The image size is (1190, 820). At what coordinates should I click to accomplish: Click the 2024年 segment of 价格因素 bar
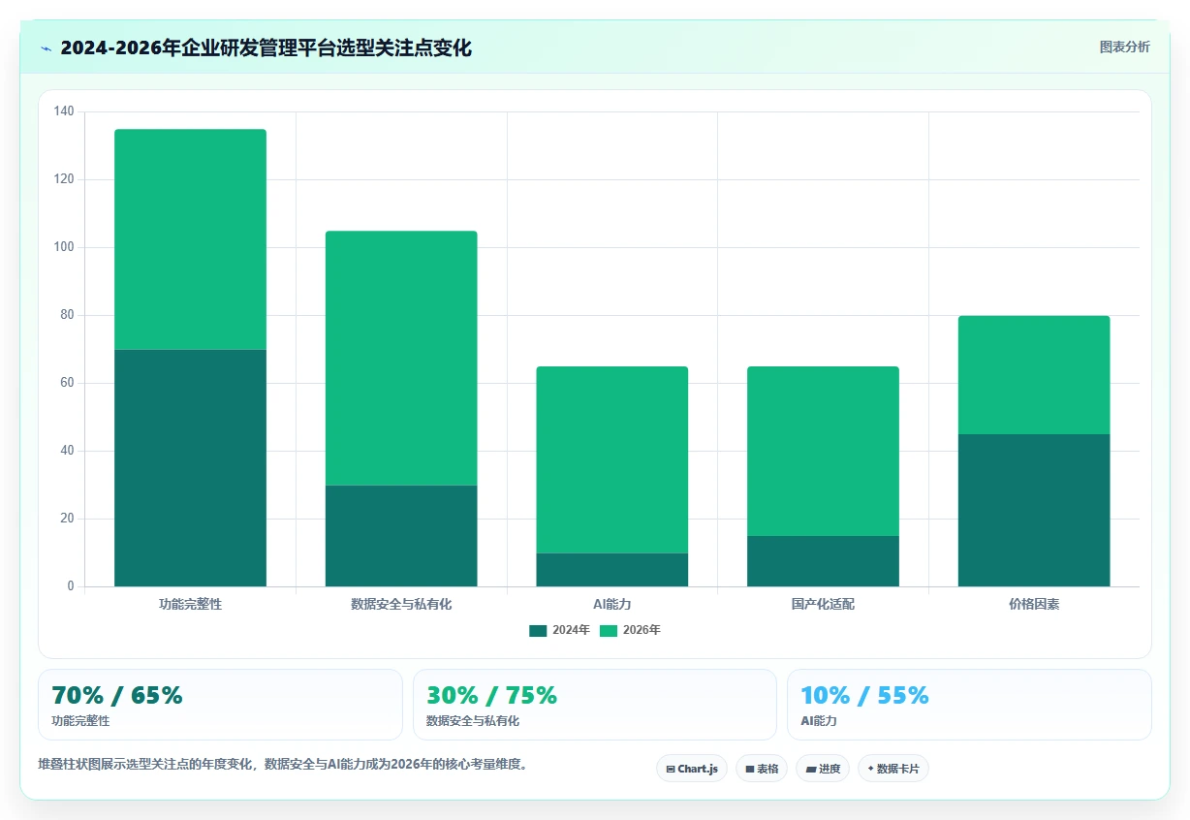[1034, 510]
